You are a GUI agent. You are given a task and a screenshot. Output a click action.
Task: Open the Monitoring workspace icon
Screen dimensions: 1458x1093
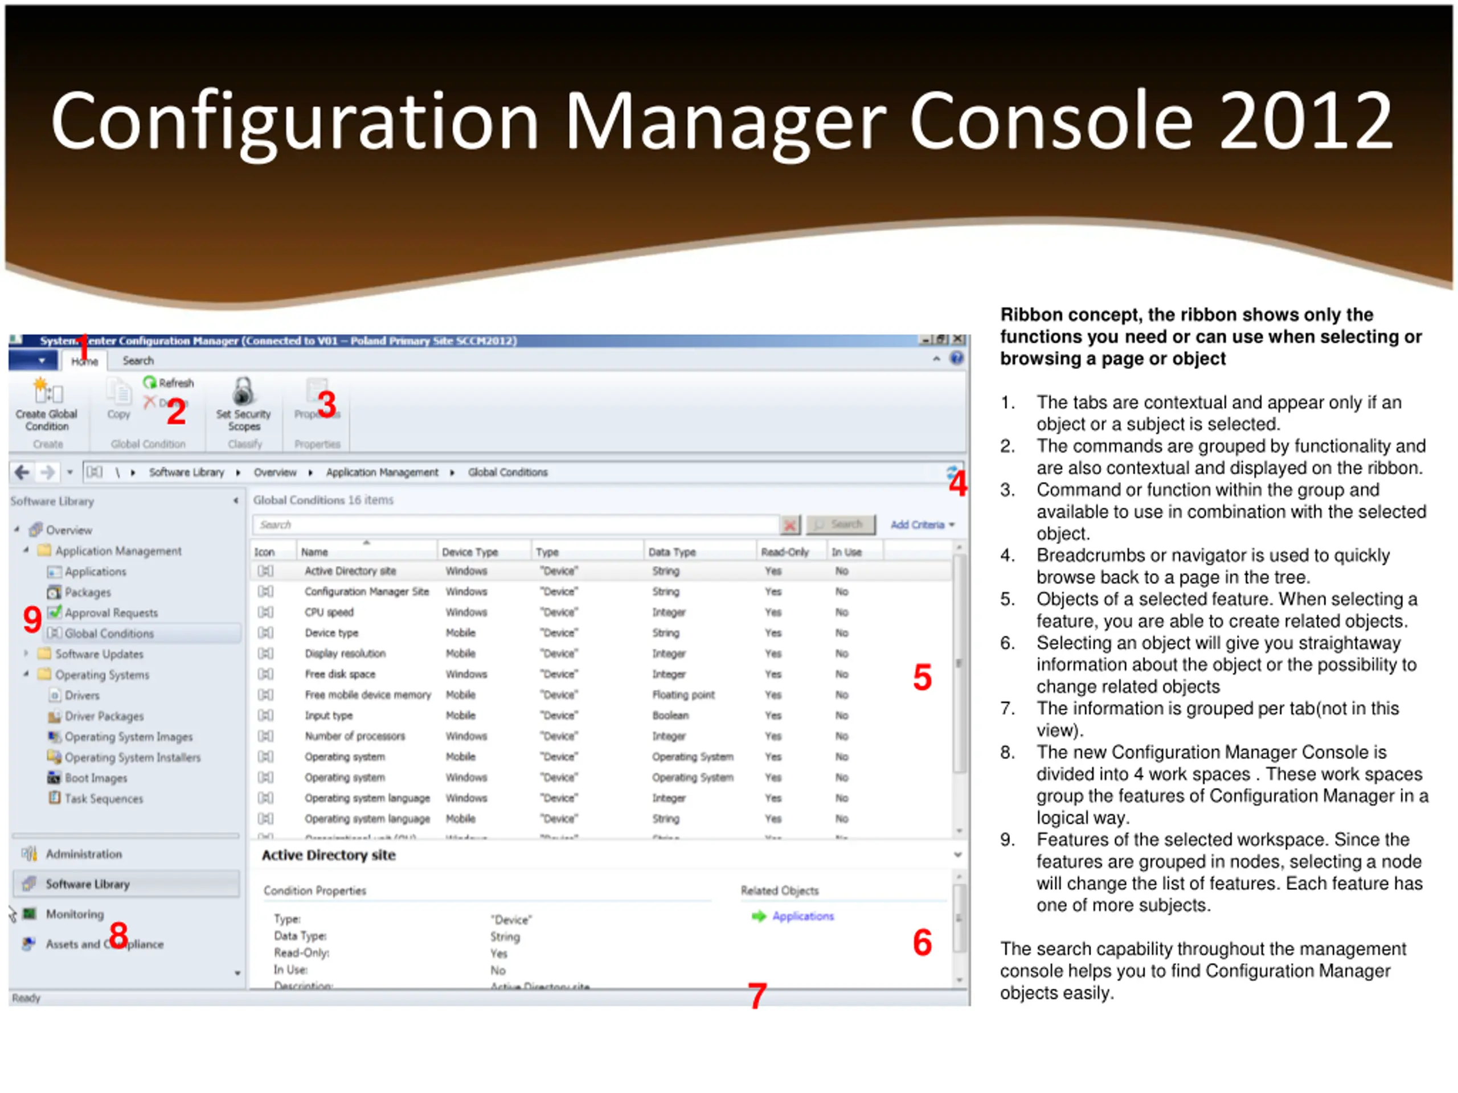29,914
